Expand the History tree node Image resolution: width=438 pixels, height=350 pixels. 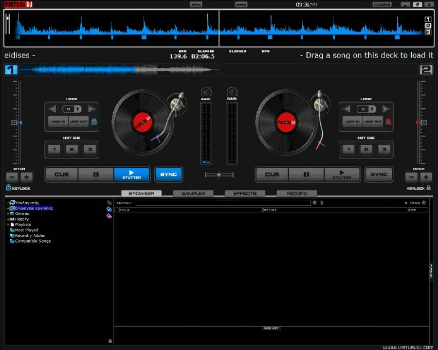(8, 219)
